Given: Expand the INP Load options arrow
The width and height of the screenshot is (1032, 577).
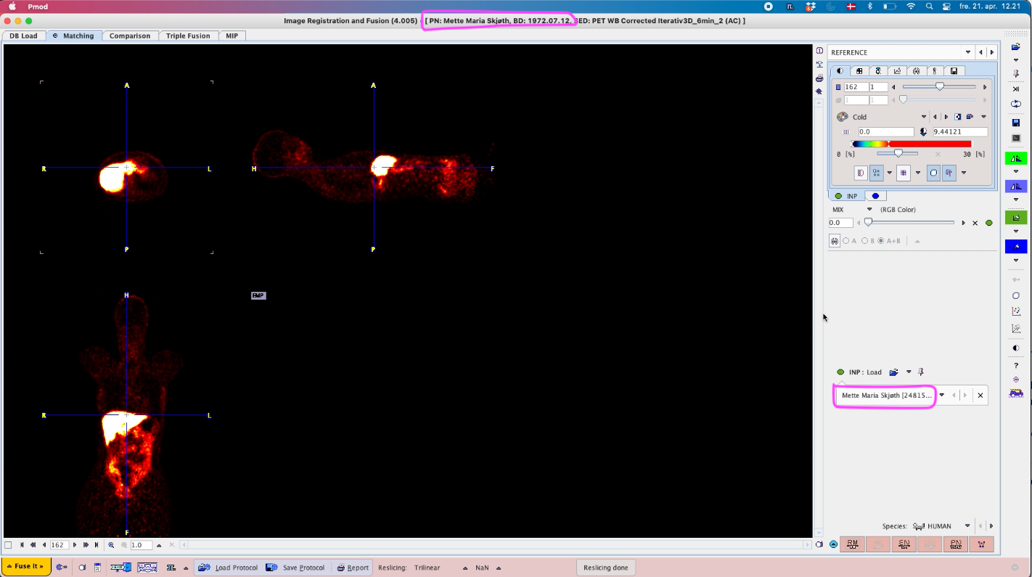Looking at the screenshot, I should pyautogui.click(x=909, y=372).
